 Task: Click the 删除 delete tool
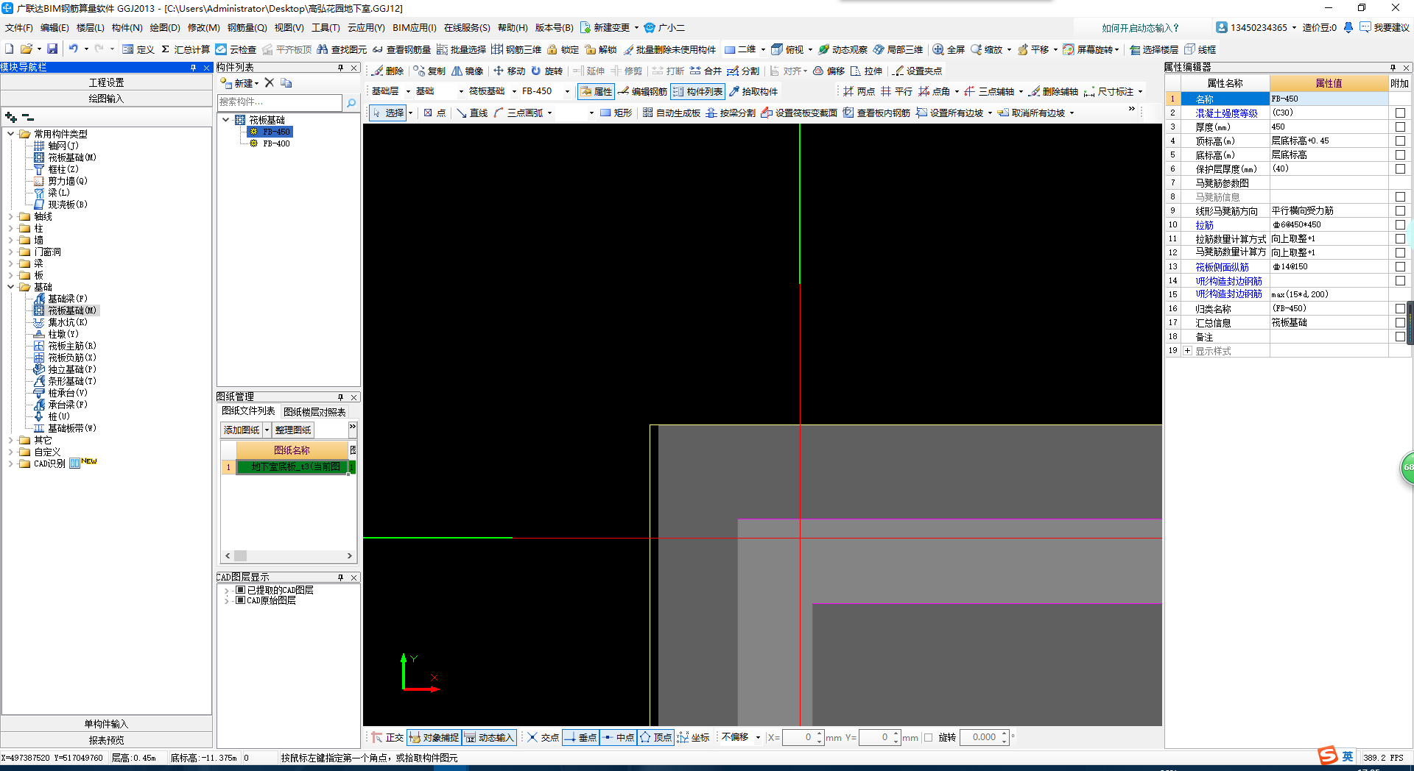click(x=388, y=71)
